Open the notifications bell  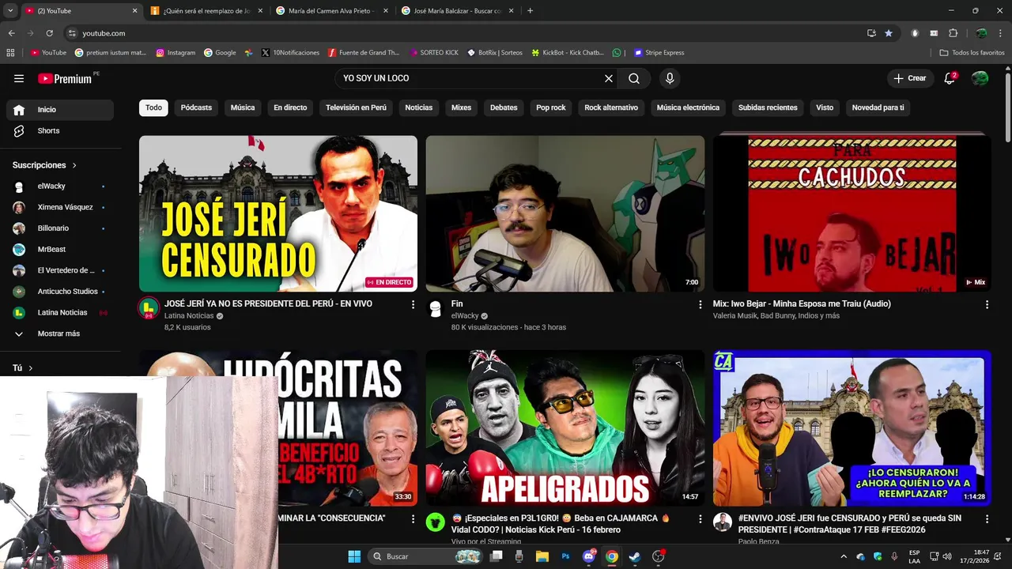pos(950,78)
